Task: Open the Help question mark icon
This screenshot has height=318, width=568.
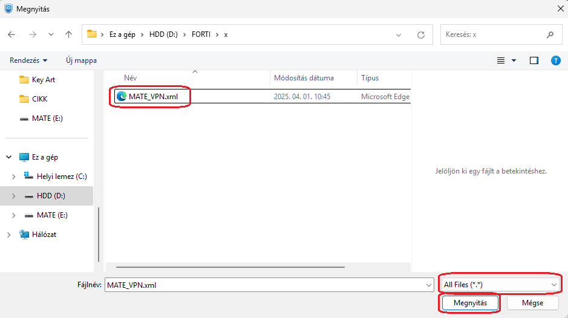Action: (555, 60)
